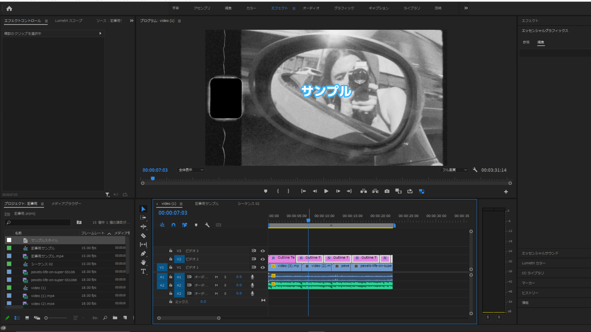Hide the V2 video track
This screenshot has width=591, height=332.
pyautogui.click(x=263, y=259)
